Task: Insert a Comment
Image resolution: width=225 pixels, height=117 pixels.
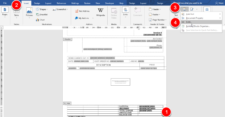Action: [x=138, y=12]
